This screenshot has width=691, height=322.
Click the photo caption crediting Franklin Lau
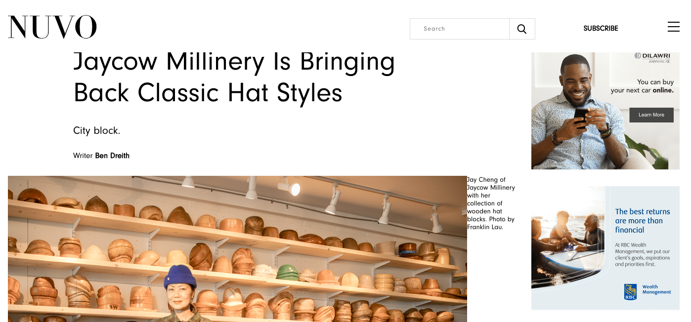click(x=491, y=203)
